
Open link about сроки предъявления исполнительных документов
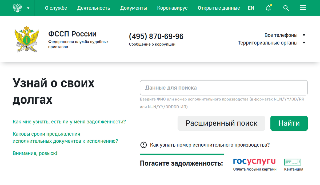click(65, 138)
